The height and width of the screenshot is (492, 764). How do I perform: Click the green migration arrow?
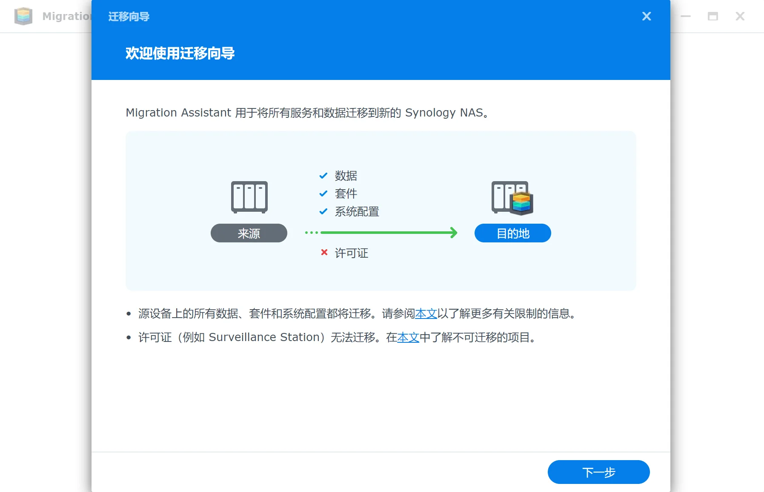coord(387,233)
